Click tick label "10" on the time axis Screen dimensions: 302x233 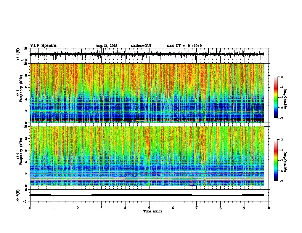[x=268, y=208]
